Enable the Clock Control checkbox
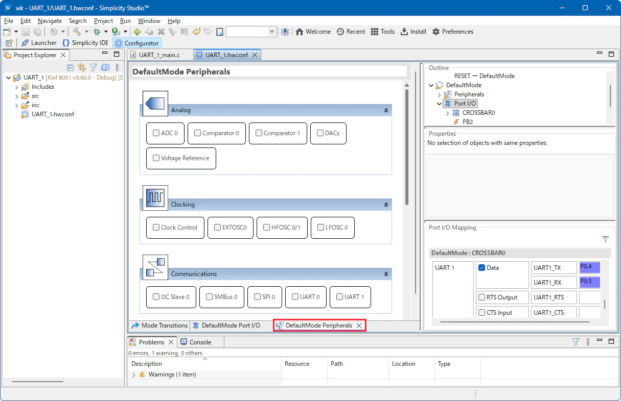The width and height of the screenshot is (621, 401). tap(156, 228)
